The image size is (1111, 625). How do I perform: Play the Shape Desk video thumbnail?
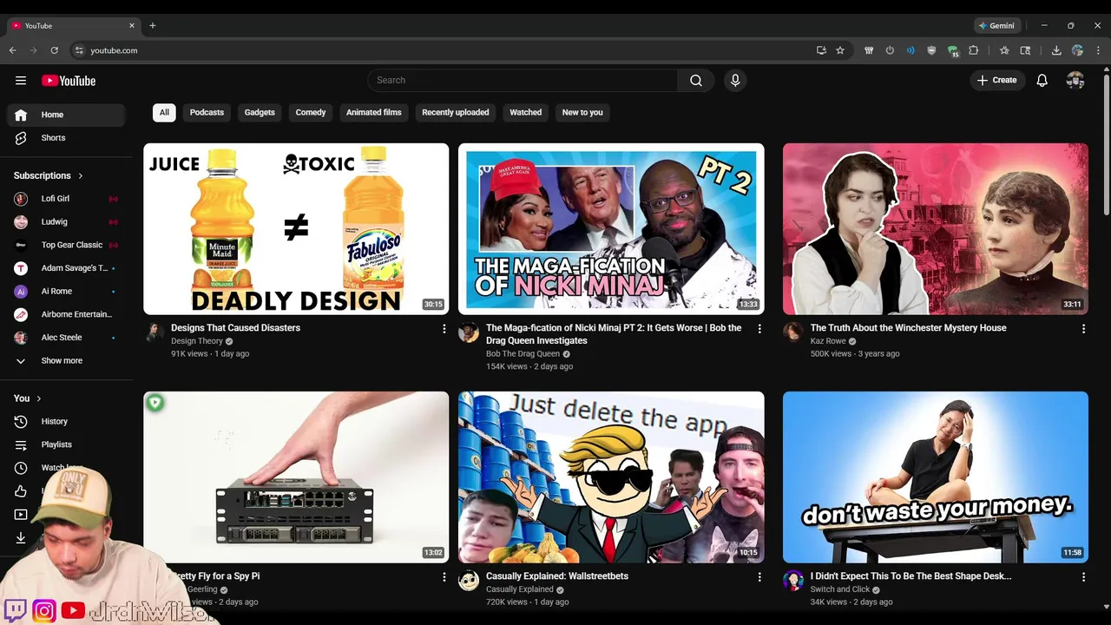[935, 477]
